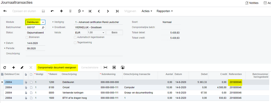Open the Notities panel
The height and width of the screenshot is (103, 271).
point(252,3)
